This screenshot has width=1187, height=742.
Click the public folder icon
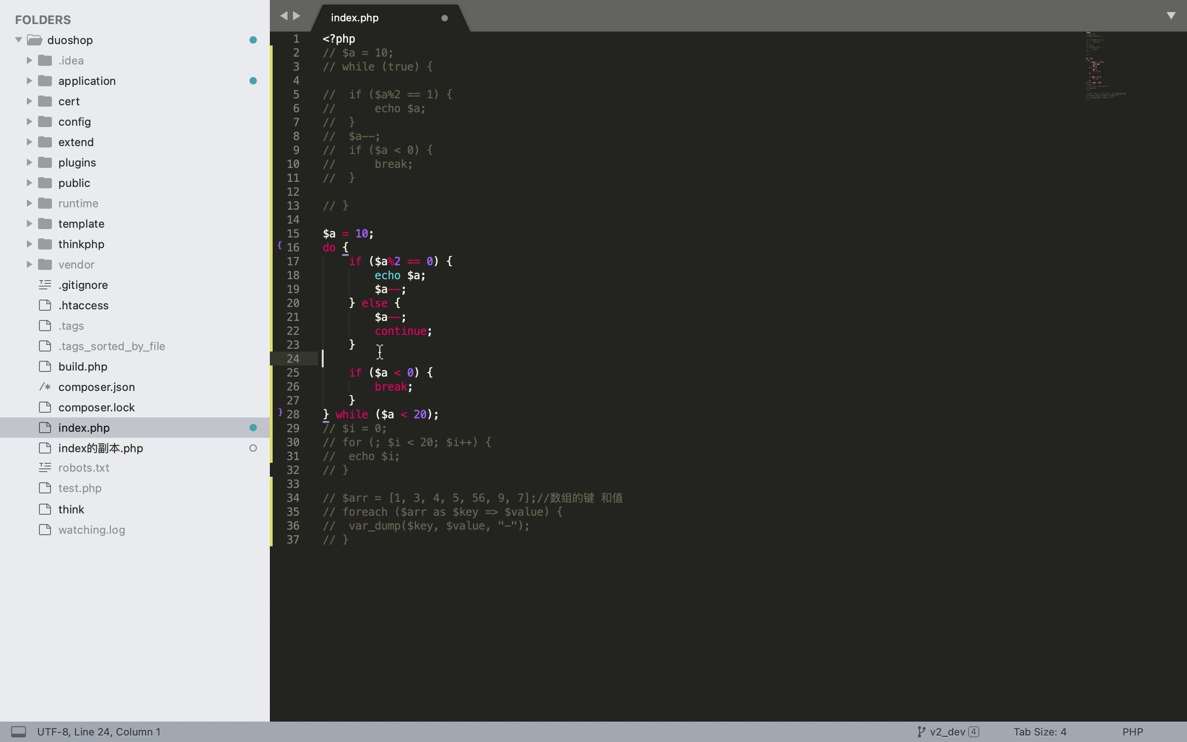pos(45,183)
